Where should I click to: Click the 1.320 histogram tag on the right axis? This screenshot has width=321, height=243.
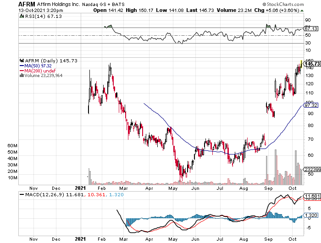(311, 215)
